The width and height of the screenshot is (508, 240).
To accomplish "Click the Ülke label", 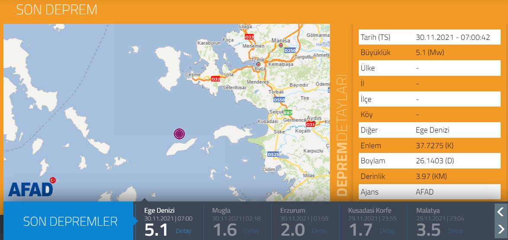I will (x=368, y=68).
